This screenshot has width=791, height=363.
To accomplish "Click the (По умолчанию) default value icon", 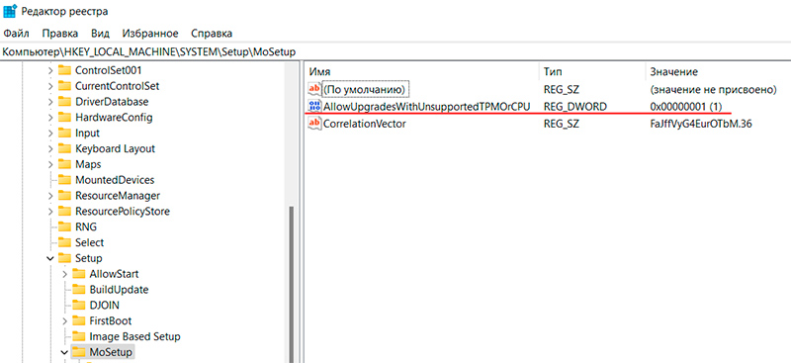I will [x=314, y=89].
